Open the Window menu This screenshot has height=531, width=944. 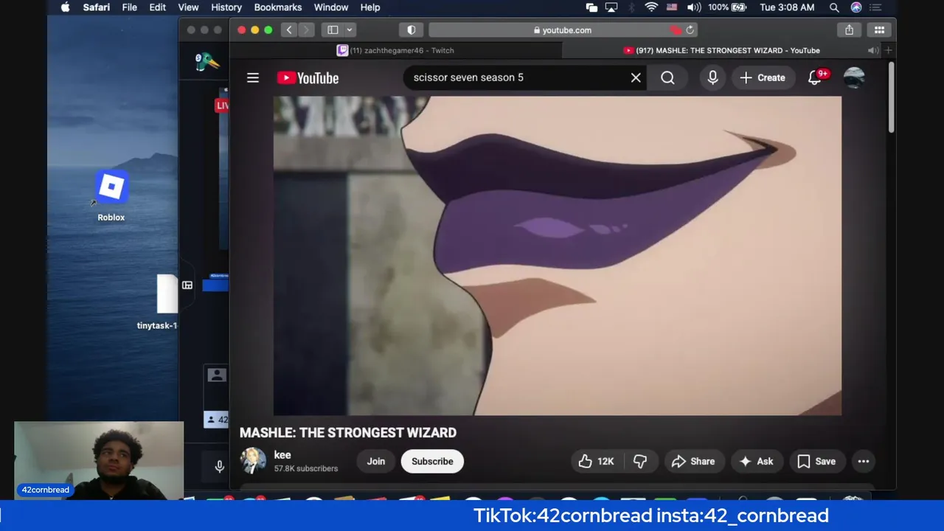pos(331,7)
